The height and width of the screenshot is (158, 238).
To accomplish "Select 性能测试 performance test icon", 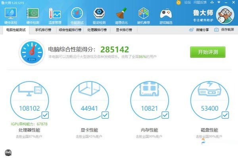I will (77, 13).
